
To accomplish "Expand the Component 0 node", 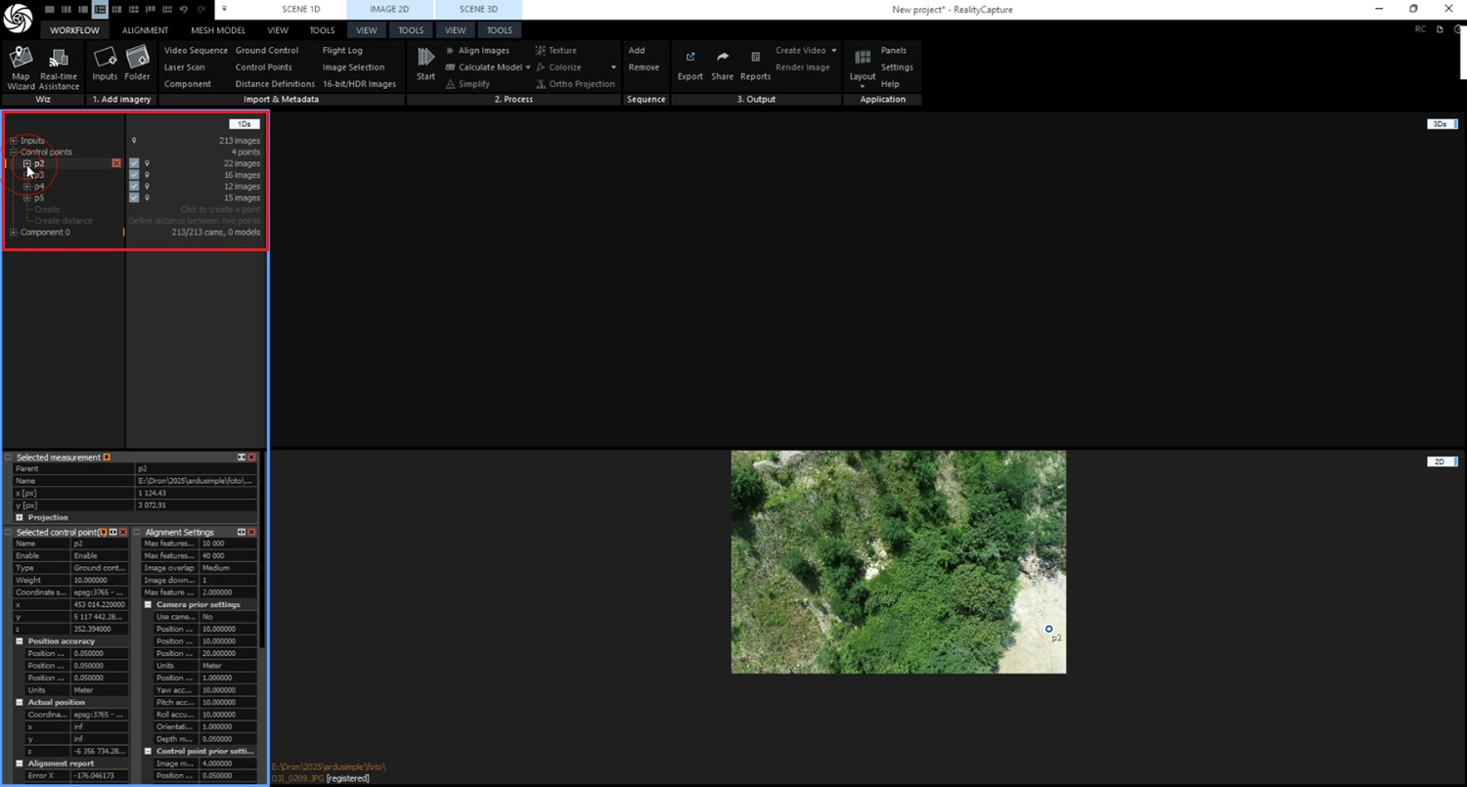I will (x=13, y=233).
